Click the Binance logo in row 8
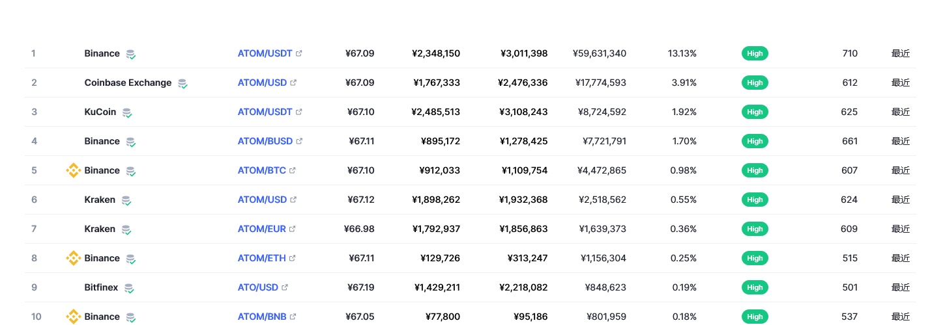945x325 pixels. (74, 258)
